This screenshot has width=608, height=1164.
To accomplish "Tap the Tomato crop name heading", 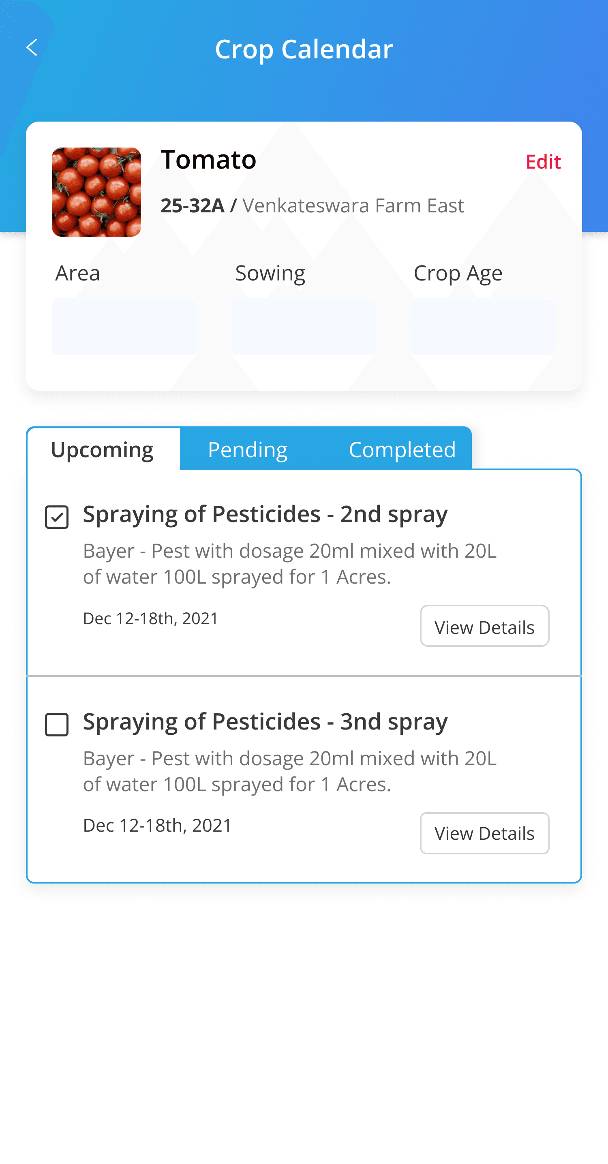I will pyautogui.click(x=208, y=160).
